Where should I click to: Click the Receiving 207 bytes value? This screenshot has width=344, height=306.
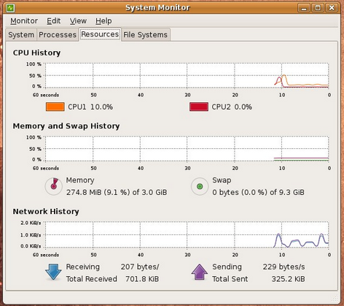click(140, 267)
